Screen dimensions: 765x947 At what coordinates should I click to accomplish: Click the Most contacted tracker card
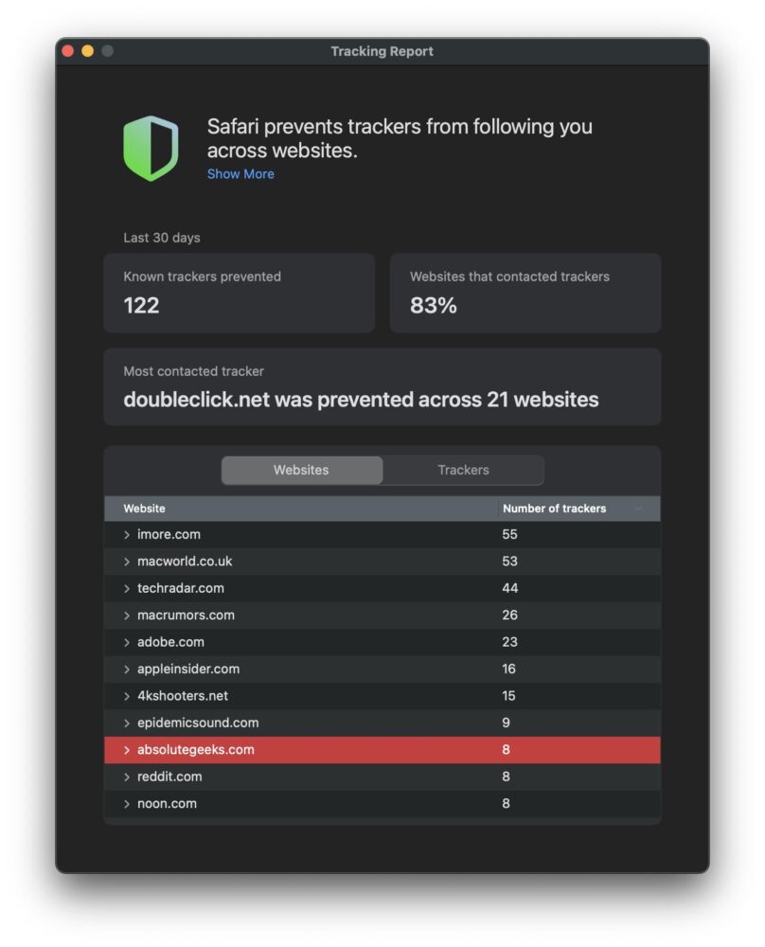382,386
